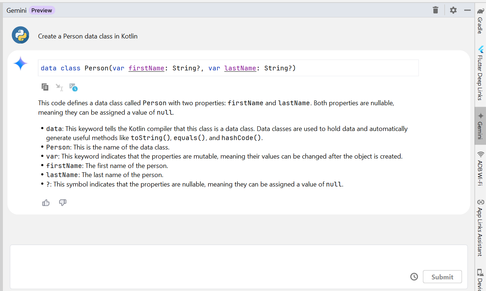Run the code snippet in terminal
The image size is (486, 291).
point(73,87)
